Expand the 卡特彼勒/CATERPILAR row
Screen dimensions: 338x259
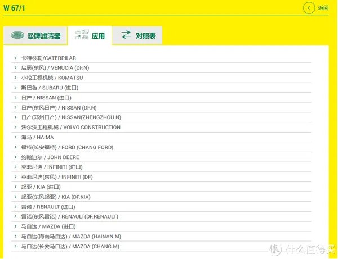pos(48,58)
